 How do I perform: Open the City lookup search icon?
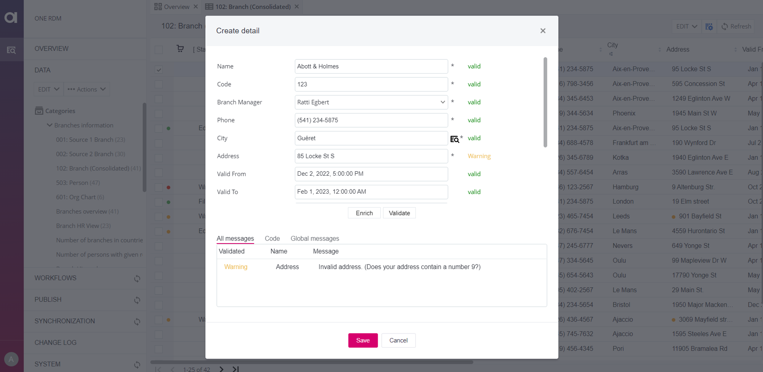click(x=454, y=139)
